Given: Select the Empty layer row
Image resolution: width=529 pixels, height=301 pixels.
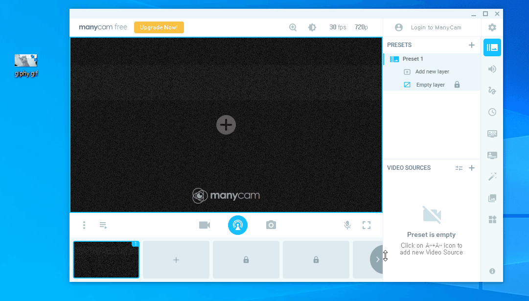Looking at the screenshot, I should [x=432, y=85].
